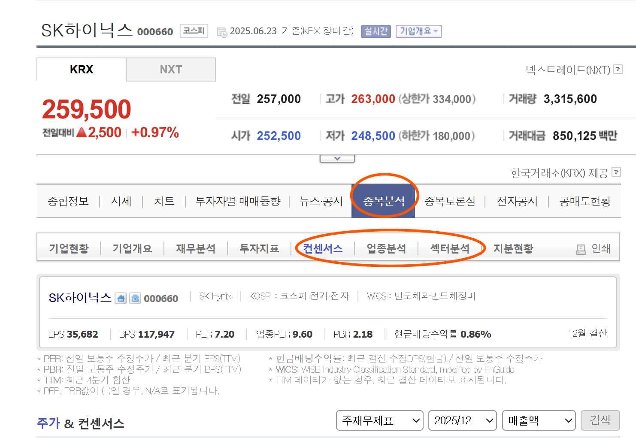Open the 넥스트레이드(NXT) help icon
Image resolution: width=636 pixels, height=438 pixels.
click(618, 69)
